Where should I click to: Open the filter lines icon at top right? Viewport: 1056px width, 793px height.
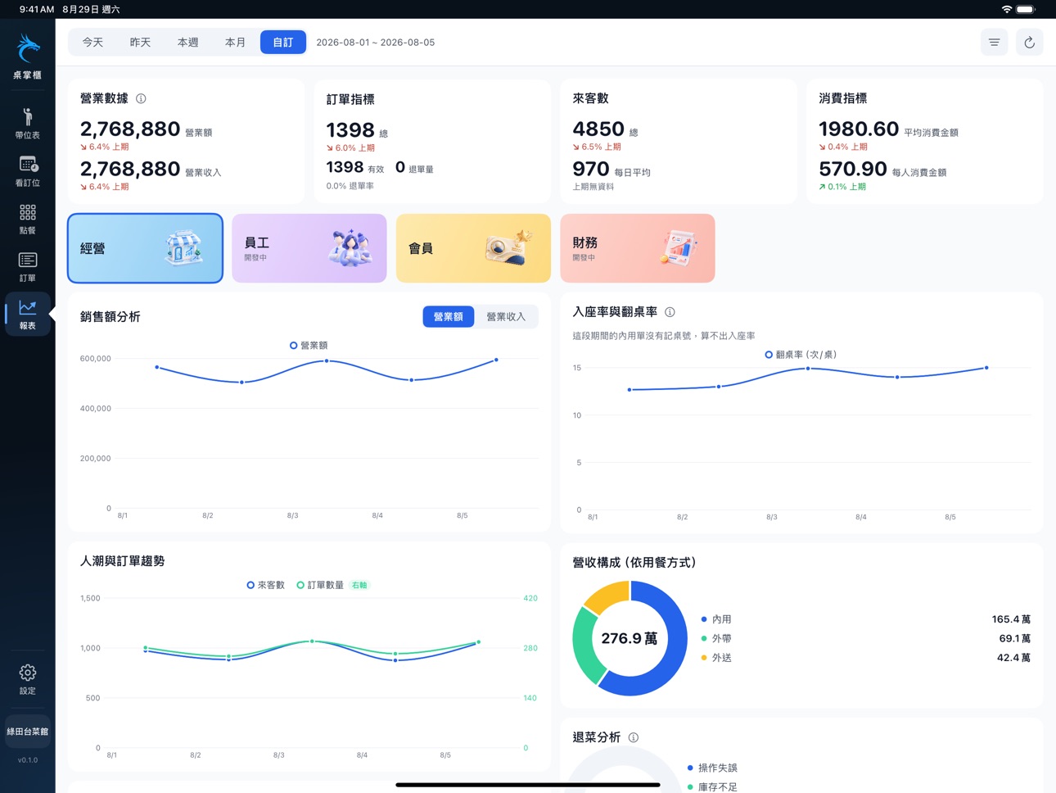pyautogui.click(x=994, y=43)
